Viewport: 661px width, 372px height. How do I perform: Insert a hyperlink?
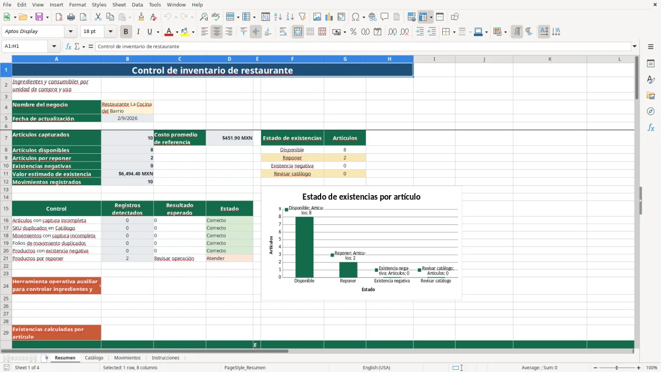(372, 17)
